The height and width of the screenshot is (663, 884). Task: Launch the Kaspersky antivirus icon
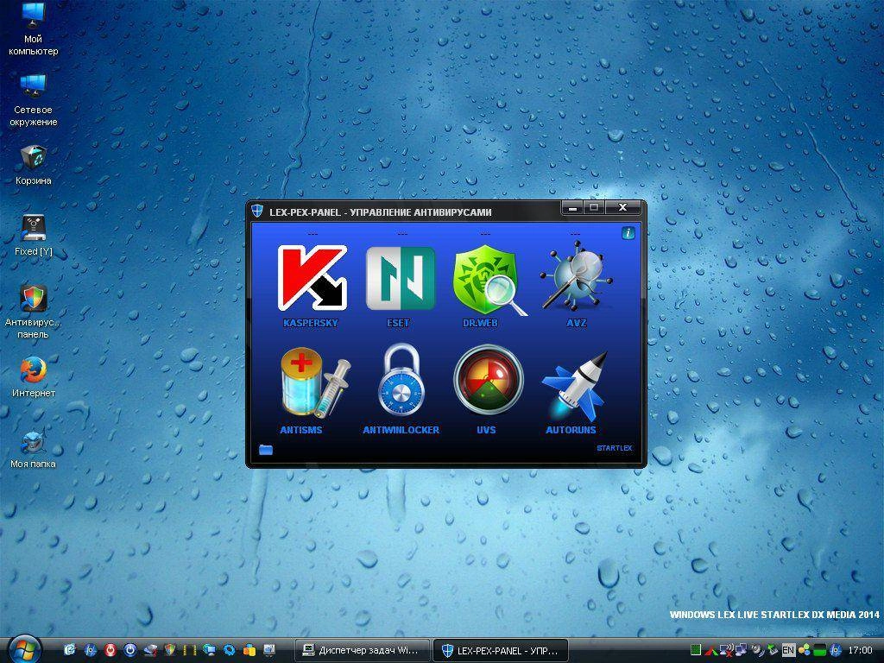pyautogui.click(x=313, y=277)
